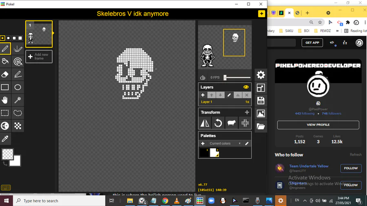Merge layer with layer below
The height and width of the screenshot is (206, 367).
point(238,95)
